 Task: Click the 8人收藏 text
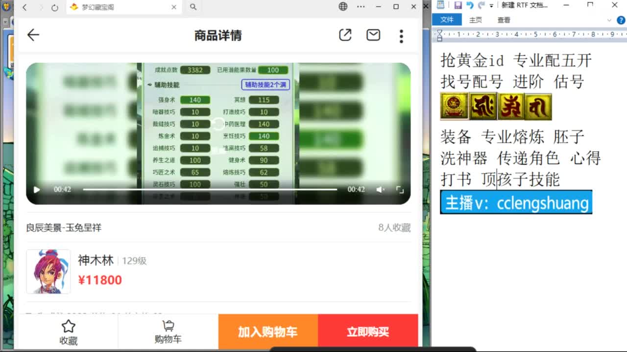point(394,228)
